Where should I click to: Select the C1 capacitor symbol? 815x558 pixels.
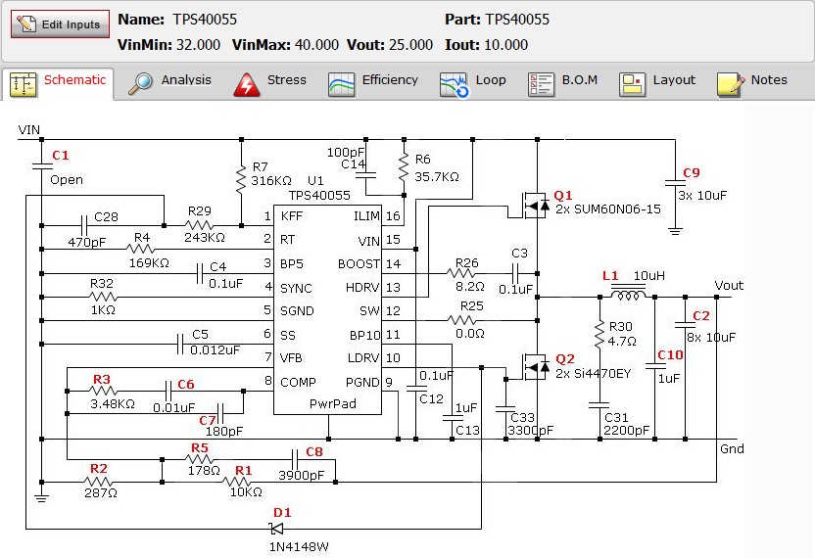pyautogui.click(x=41, y=166)
